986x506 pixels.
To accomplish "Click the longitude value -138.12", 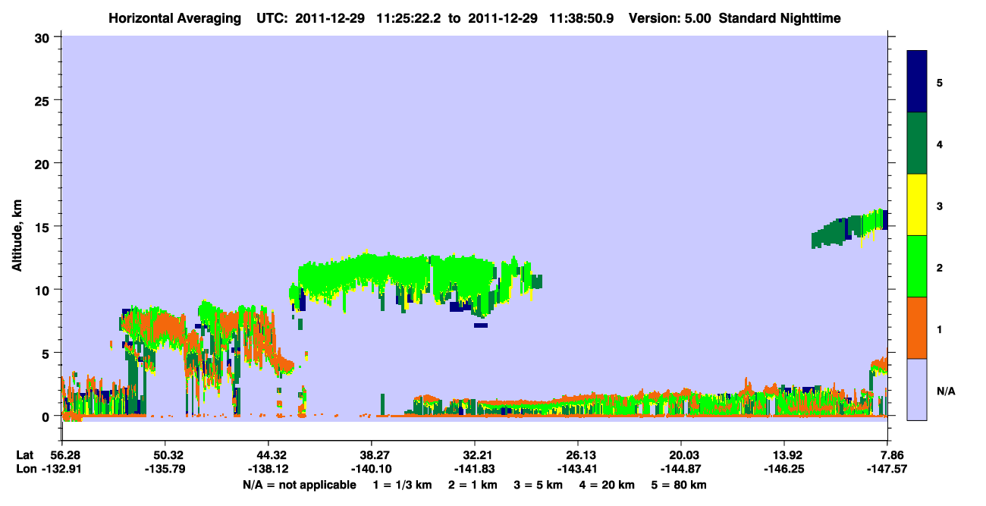I will click(x=268, y=470).
